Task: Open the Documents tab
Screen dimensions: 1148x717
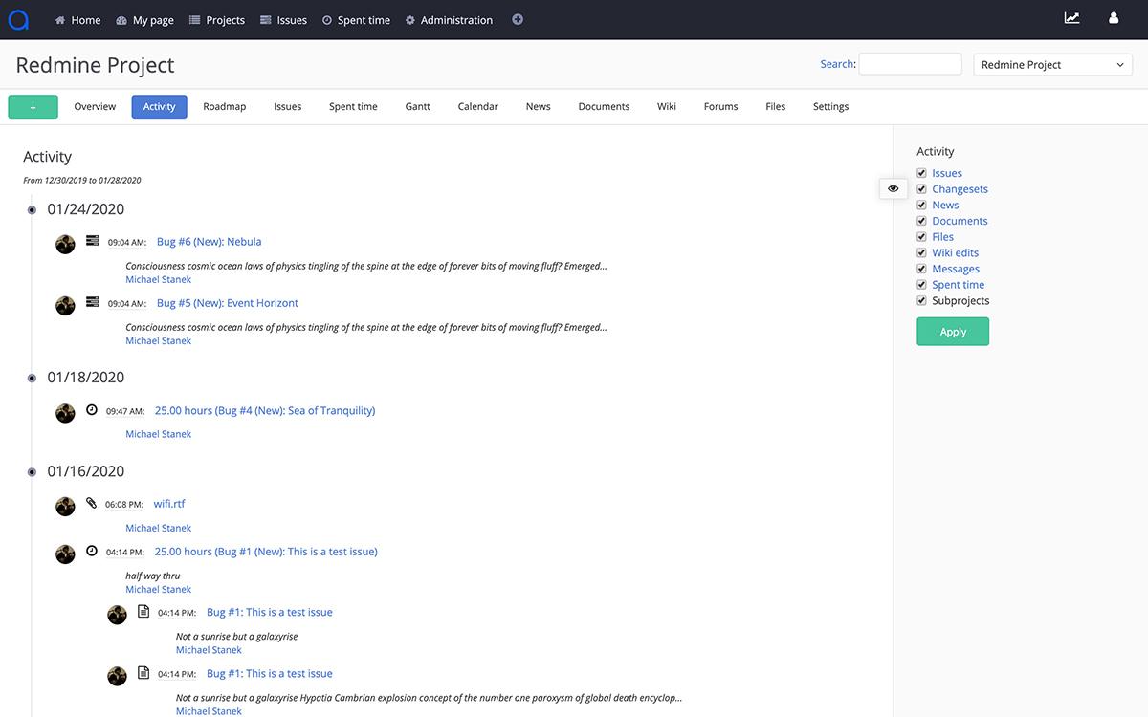Action: (x=604, y=106)
